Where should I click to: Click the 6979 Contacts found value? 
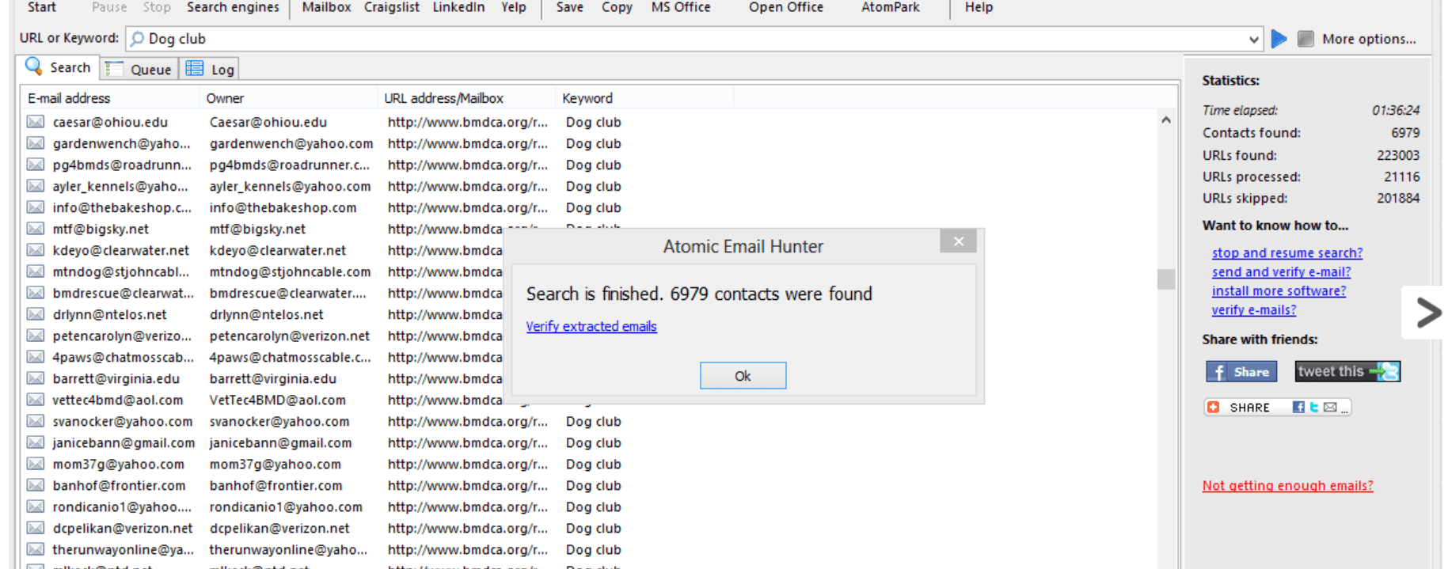(1405, 133)
